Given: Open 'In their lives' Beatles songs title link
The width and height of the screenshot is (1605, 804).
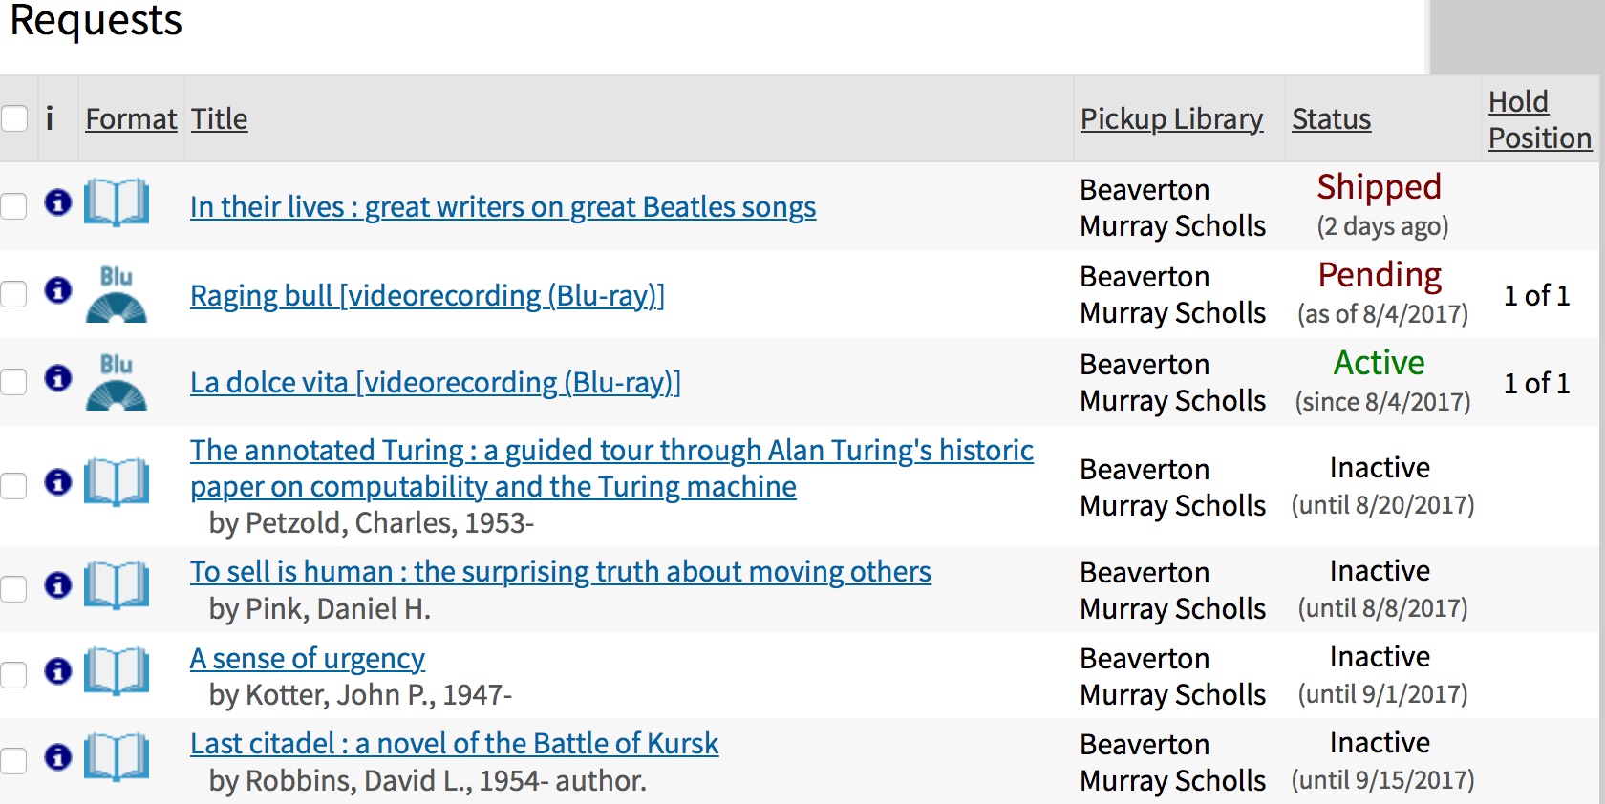Looking at the screenshot, I should [503, 206].
